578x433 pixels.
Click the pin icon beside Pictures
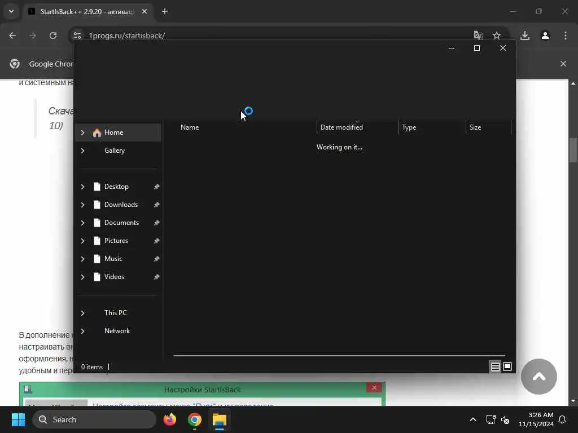pos(157,241)
